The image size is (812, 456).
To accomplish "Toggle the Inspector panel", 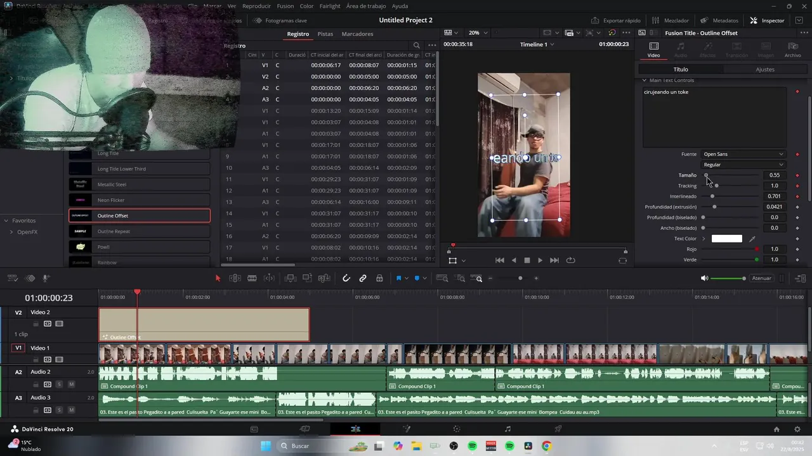I will tap(767, 20).
